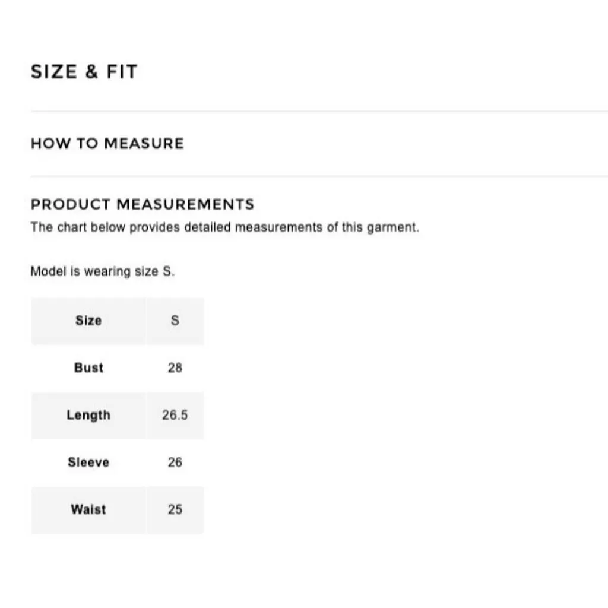Click the divider line below HOW TO MEASURE
Viewport: 608px width, 608px height.
pos(319,176)
